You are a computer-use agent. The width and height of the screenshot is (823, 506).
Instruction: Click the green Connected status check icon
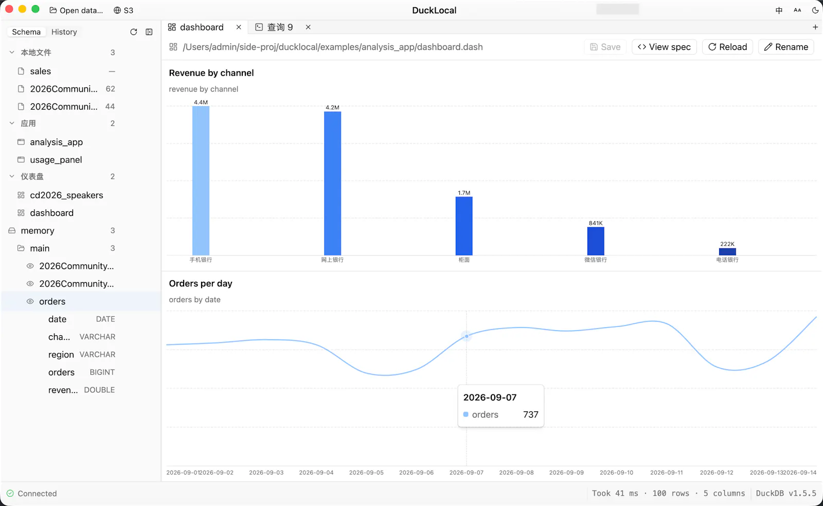point(10,494)
